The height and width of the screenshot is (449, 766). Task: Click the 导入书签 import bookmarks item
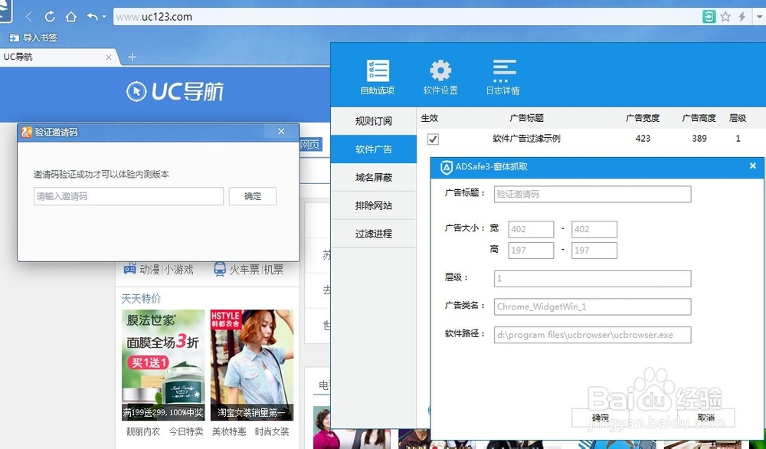point(33,38)
